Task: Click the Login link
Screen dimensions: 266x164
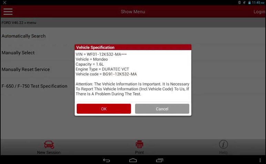Action: pos(259,12)
